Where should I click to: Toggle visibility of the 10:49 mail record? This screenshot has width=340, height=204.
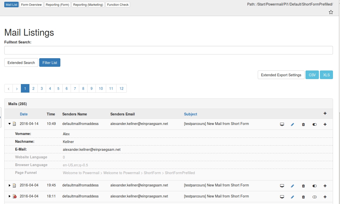click(x=315, y=124)
